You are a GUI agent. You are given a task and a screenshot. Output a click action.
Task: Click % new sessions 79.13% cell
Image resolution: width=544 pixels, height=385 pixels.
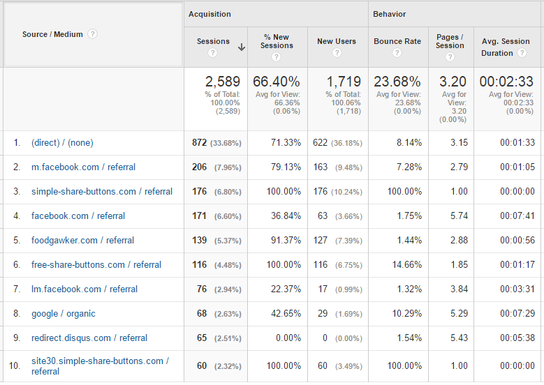coord(286,167)
